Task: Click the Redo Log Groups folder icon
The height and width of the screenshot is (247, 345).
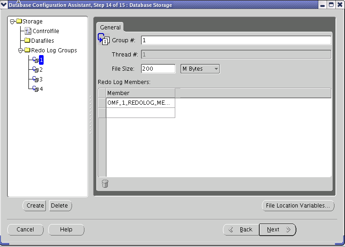Action: [x=27, y=50]
